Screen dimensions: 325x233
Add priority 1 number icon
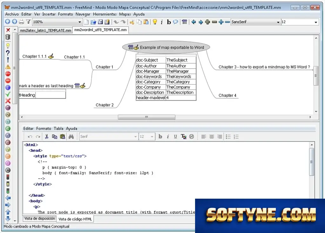[x=8, y=108]
